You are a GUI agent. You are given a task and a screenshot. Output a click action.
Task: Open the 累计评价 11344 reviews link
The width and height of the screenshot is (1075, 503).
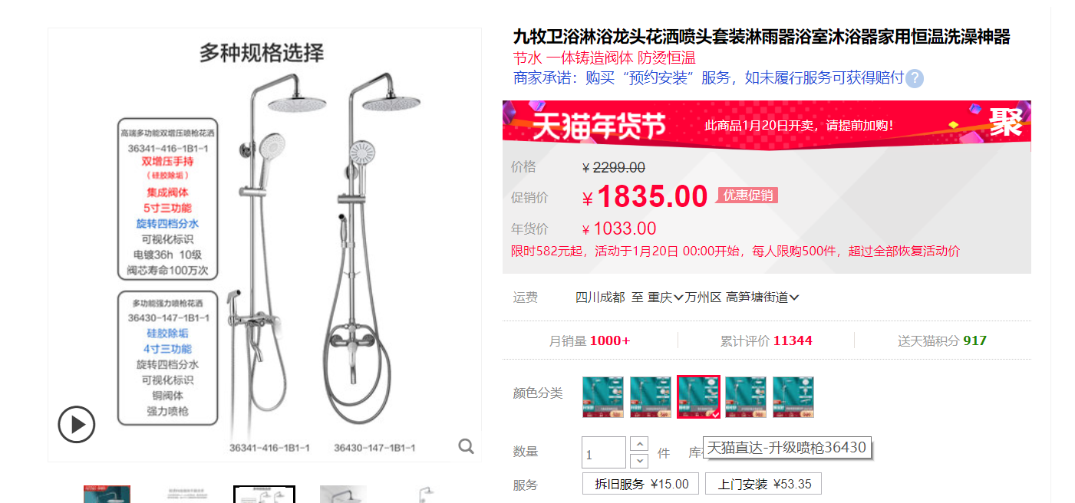click(x=766, y=340)
